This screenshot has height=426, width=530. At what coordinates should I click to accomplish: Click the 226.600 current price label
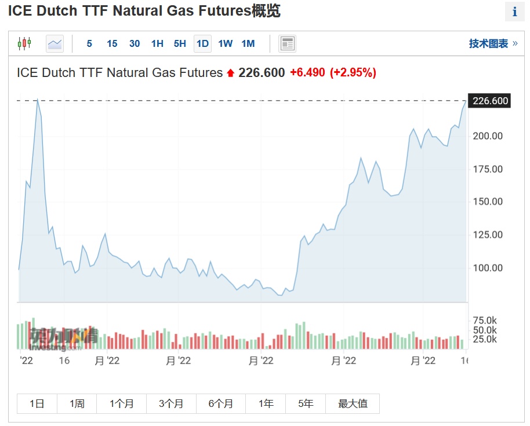(490, 101)
